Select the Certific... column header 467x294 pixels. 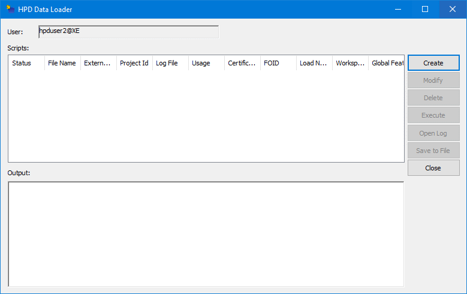(242, 63)
